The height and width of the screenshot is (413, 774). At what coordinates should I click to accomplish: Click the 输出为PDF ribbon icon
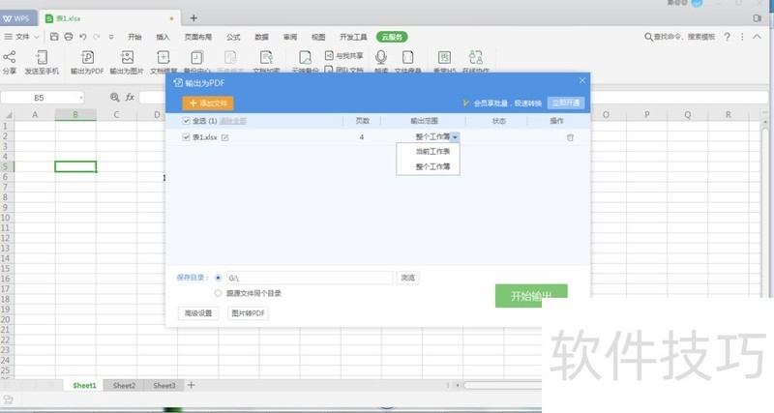pos(87,58)
